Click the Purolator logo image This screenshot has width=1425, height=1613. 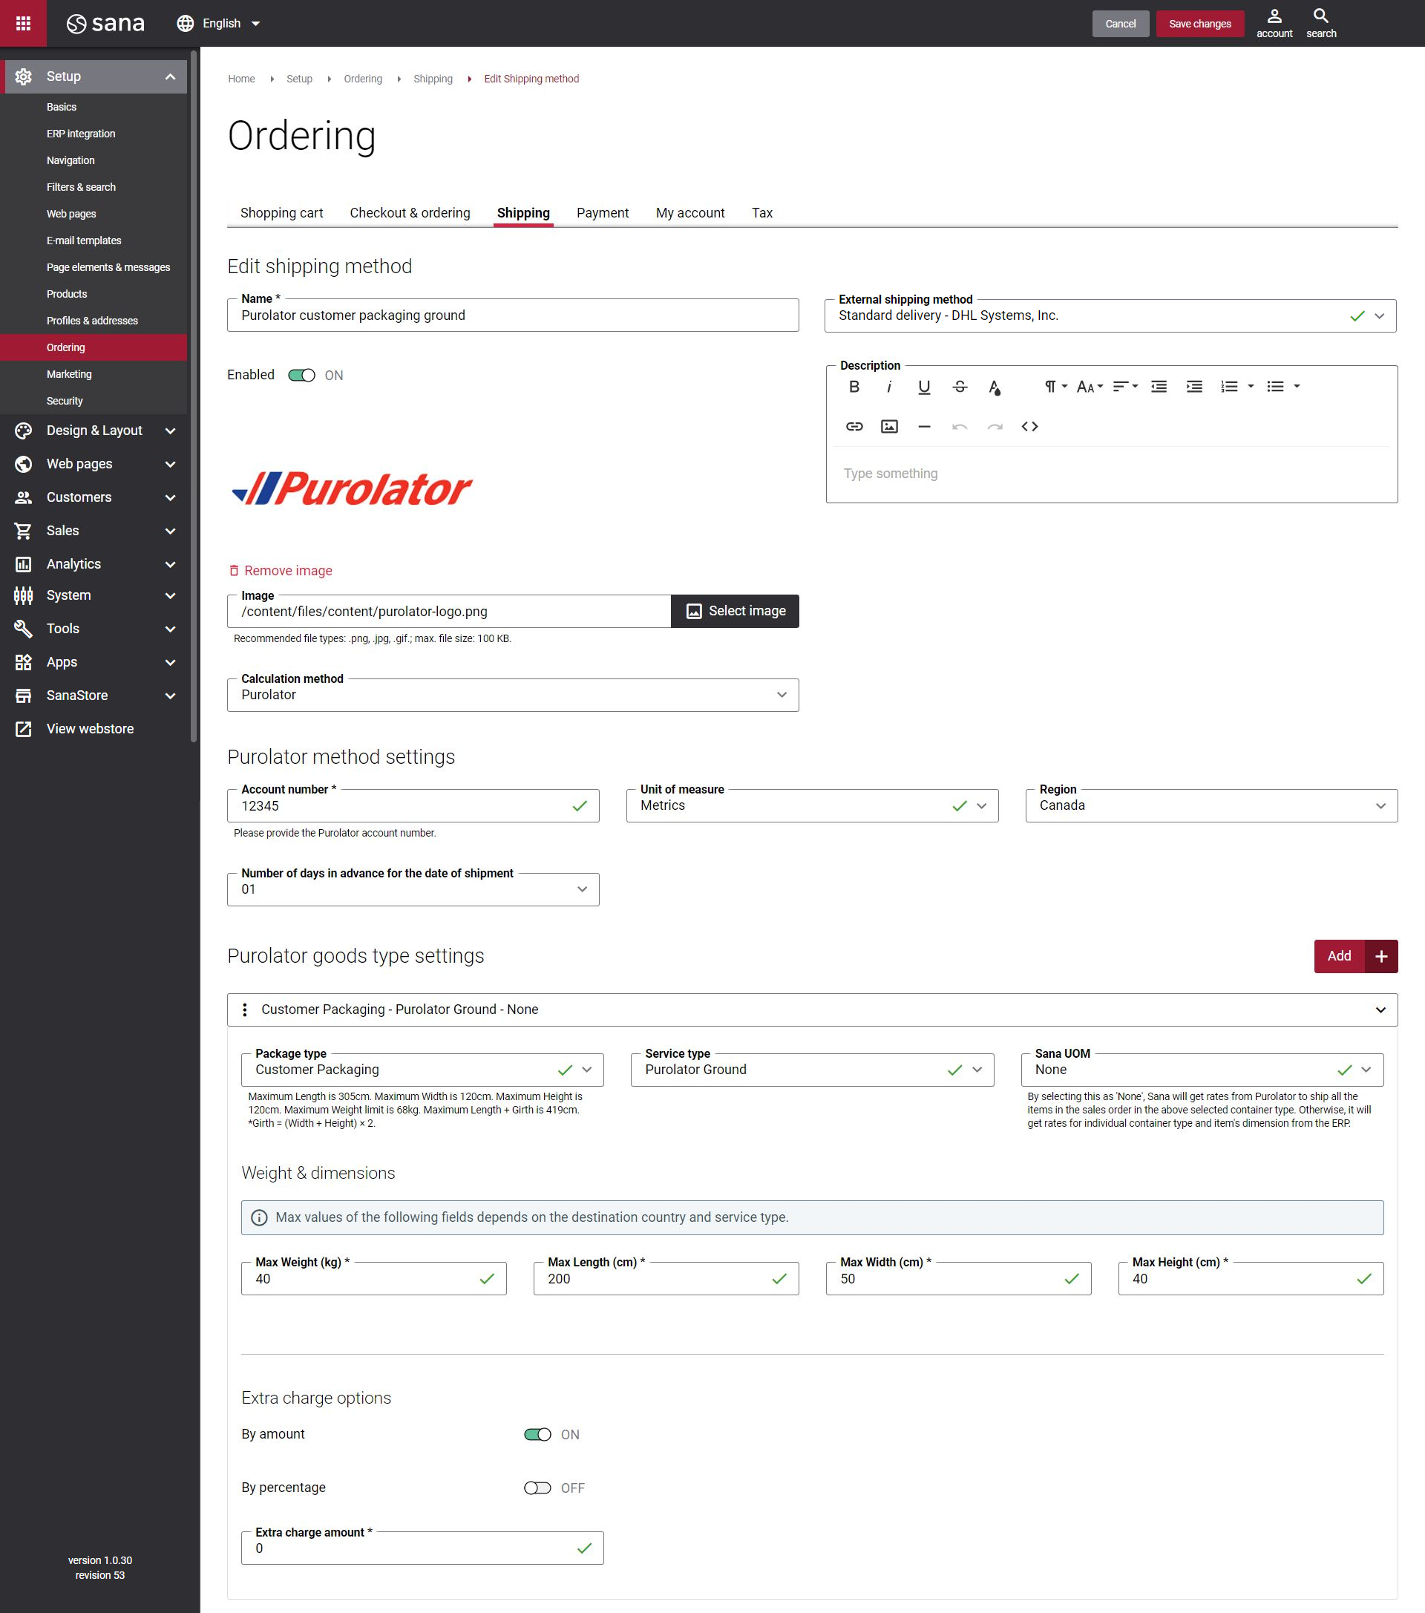tap(352, 488)
